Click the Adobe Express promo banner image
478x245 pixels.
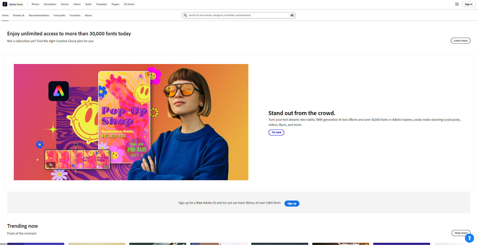pyautogui.click(x=131, y=122)
